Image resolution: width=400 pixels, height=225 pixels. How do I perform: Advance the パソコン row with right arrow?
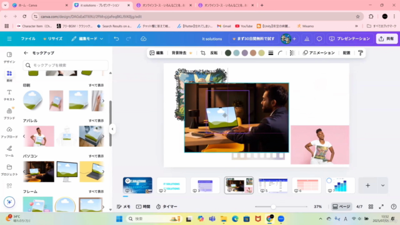(103, 172)
